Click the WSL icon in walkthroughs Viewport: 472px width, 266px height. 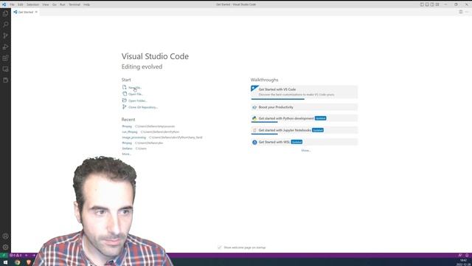click(x=254, y=142)
